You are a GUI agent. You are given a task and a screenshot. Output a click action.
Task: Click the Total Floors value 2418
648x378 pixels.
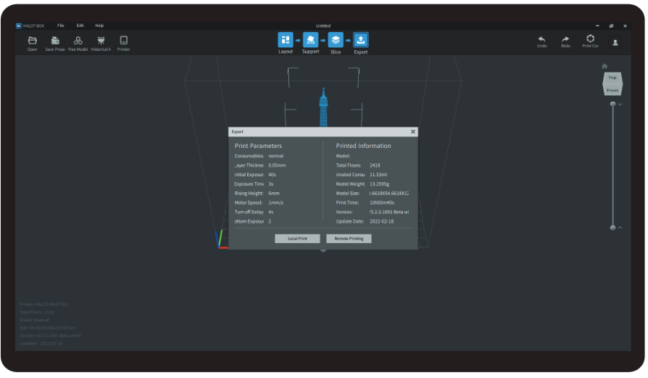tap(375, 165)
